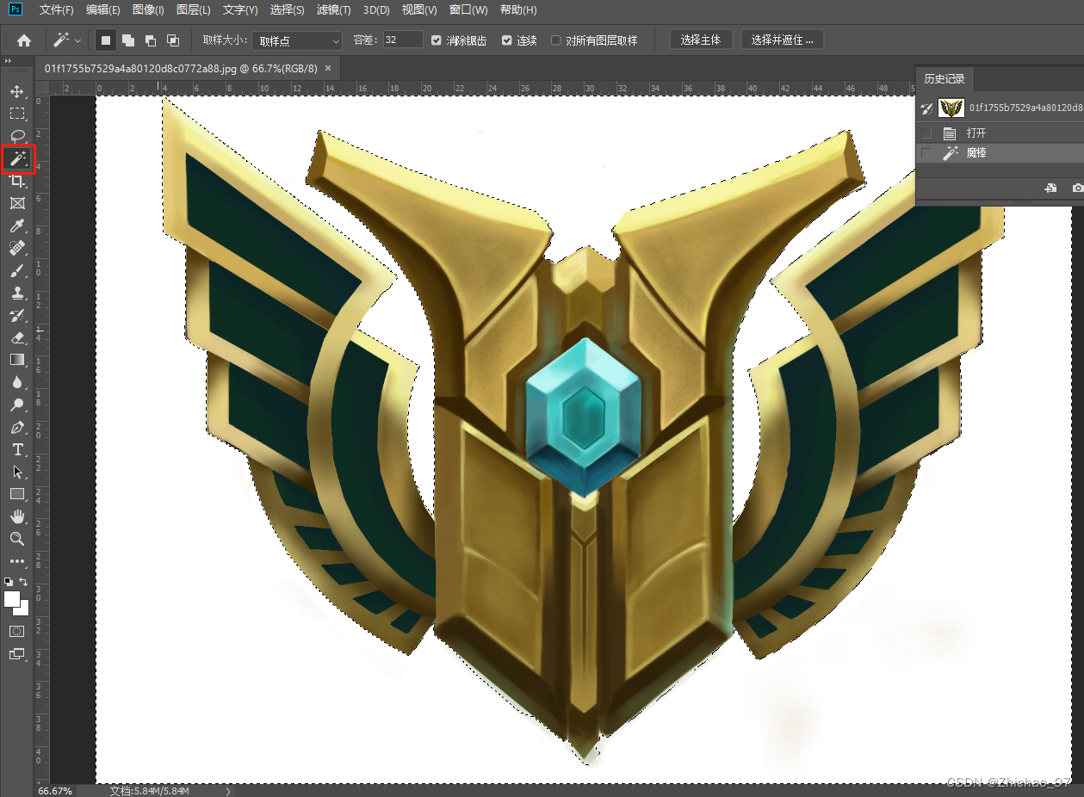
Task: Select the Blur tool
Action: (17, 382)
